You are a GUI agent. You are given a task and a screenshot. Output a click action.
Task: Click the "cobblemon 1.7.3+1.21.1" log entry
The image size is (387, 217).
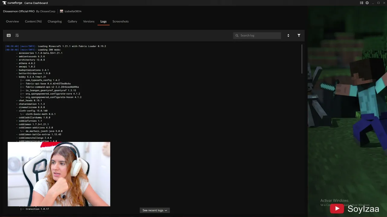click(34, 124)
